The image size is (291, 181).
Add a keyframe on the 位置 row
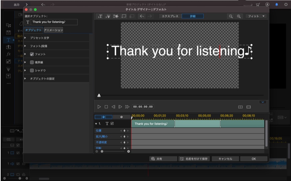click(124, 131)
